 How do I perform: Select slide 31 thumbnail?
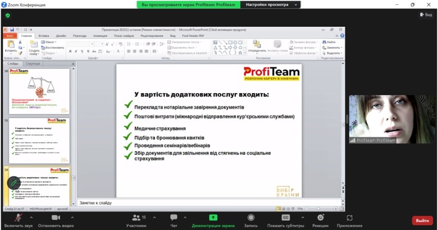(x=39, y=141)
